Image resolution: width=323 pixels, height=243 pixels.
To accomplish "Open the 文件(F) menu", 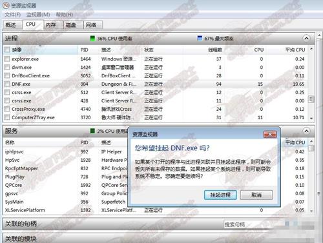I will [x=12, y=15].
